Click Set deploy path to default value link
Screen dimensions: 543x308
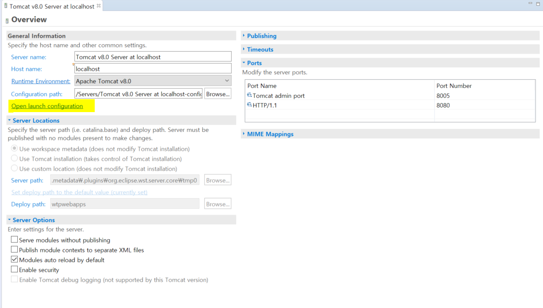(79, 192)
